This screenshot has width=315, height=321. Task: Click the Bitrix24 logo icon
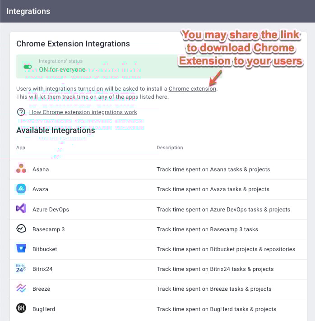click(21, 268)
